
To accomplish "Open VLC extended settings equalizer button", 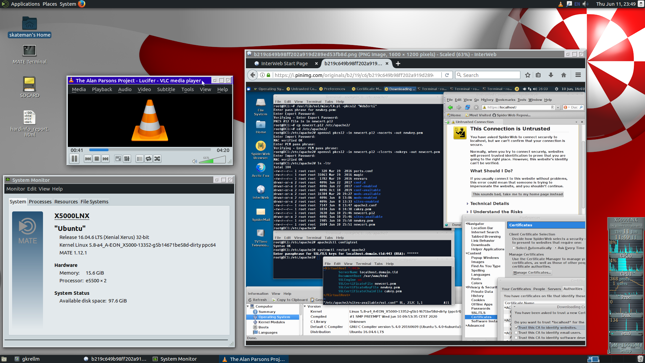I will [x=127, y=159].
